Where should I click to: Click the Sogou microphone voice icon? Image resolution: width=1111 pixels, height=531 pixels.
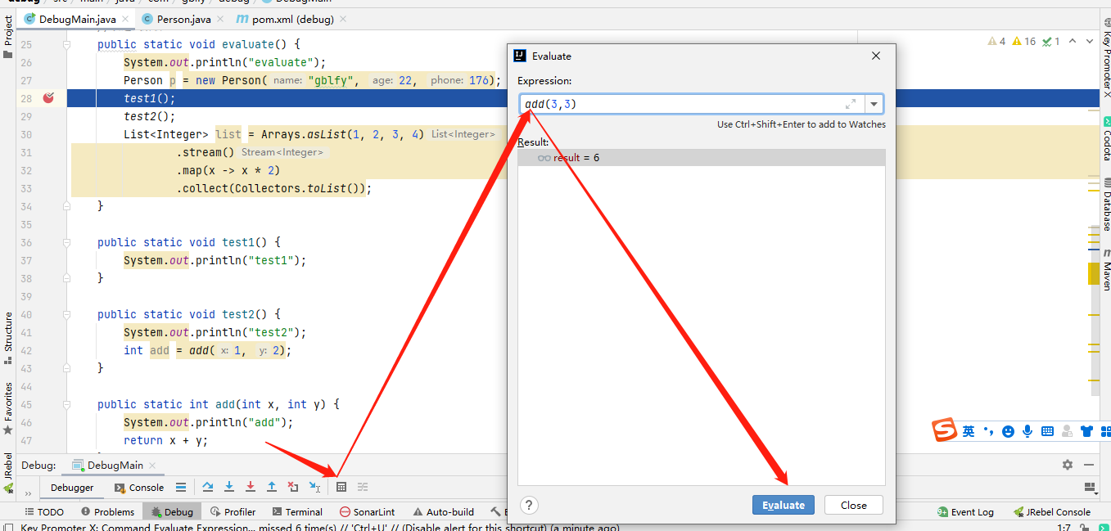point(1027,431)
